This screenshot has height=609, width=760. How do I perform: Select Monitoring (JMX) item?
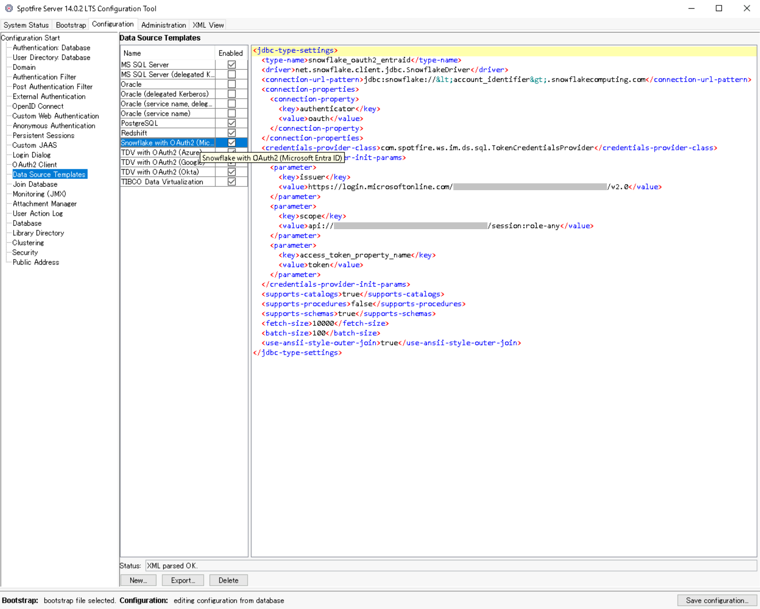pyautogui.click(x=39, y=194)
